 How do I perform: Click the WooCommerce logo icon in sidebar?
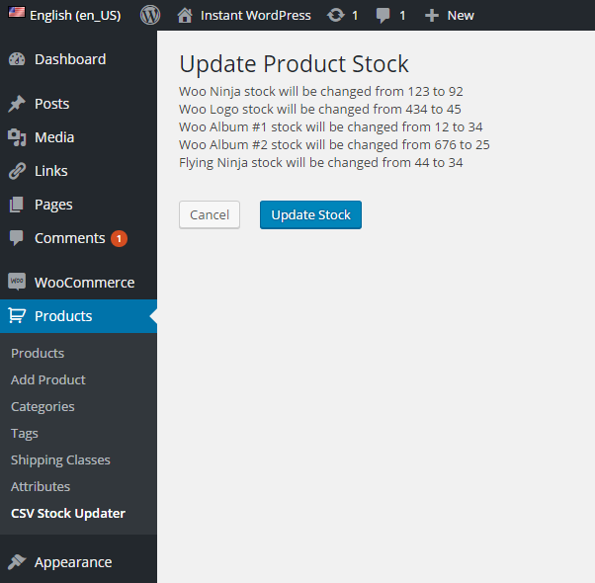[17, 283]
